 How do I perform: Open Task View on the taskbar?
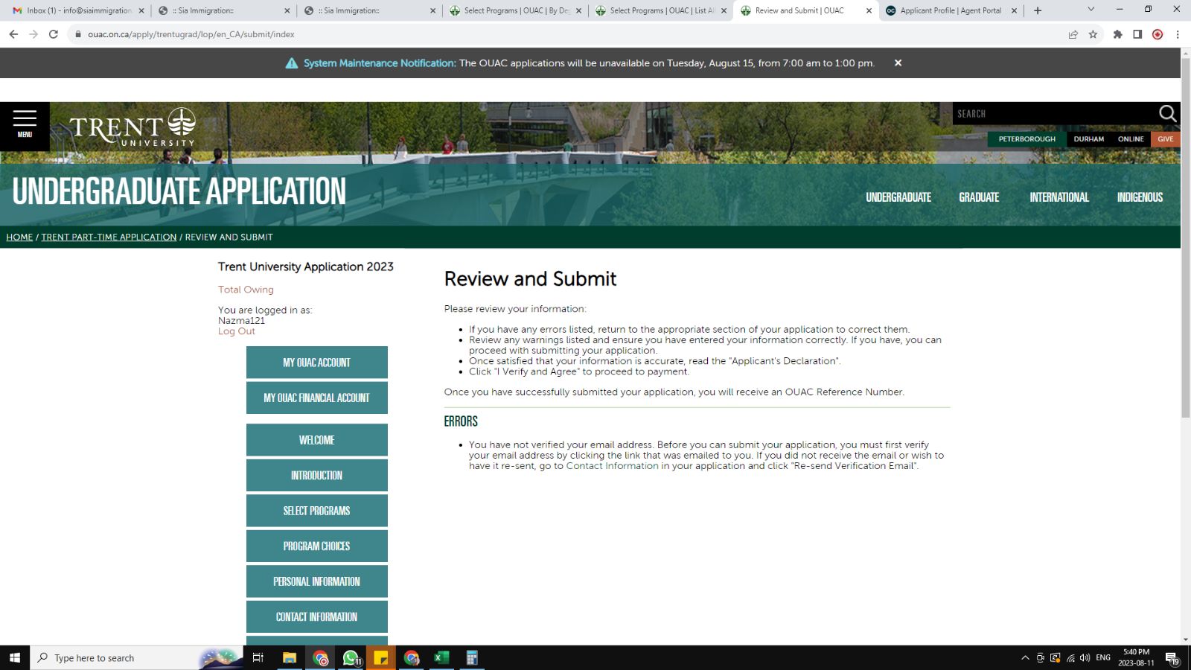[x=258, y=657]
